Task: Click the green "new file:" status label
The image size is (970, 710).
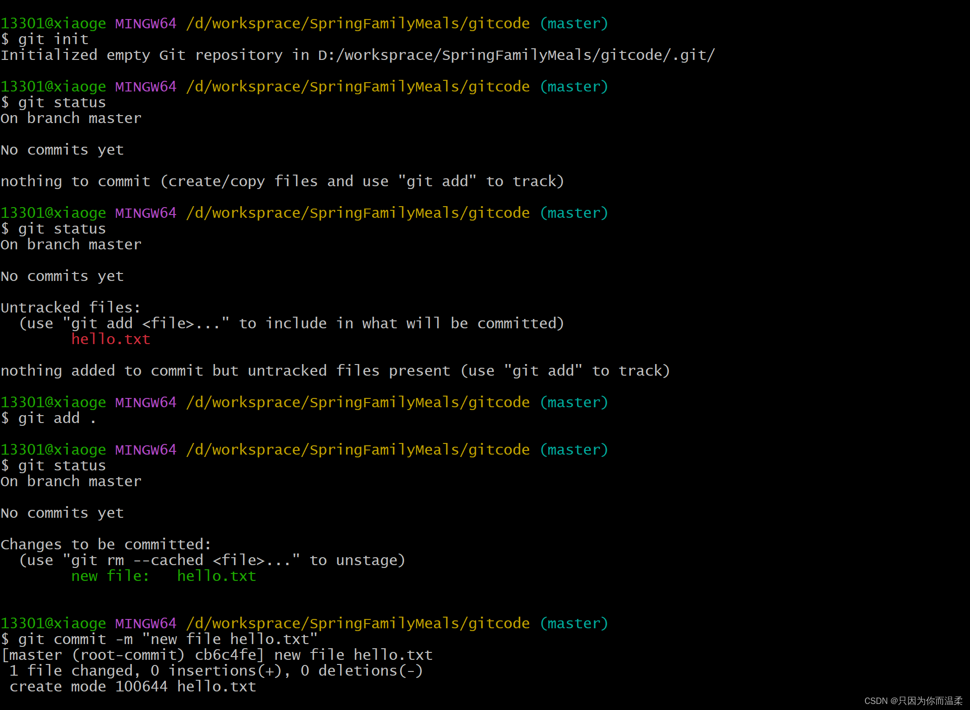Action: [110, 576]
